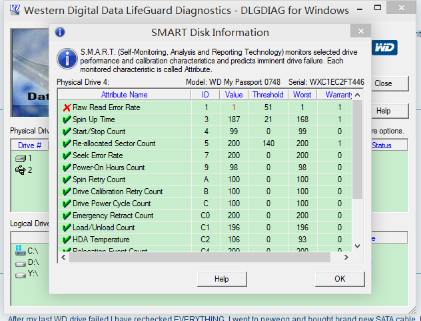Viewport: 421px width, 321px height.
Task: Select the Y:\ logical drive icon
Action: coord(21,275)
